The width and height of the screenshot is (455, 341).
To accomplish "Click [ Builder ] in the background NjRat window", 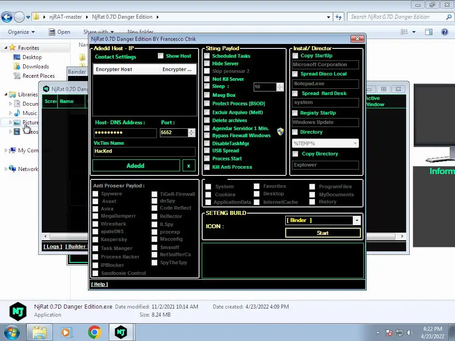I will (76, 246).
